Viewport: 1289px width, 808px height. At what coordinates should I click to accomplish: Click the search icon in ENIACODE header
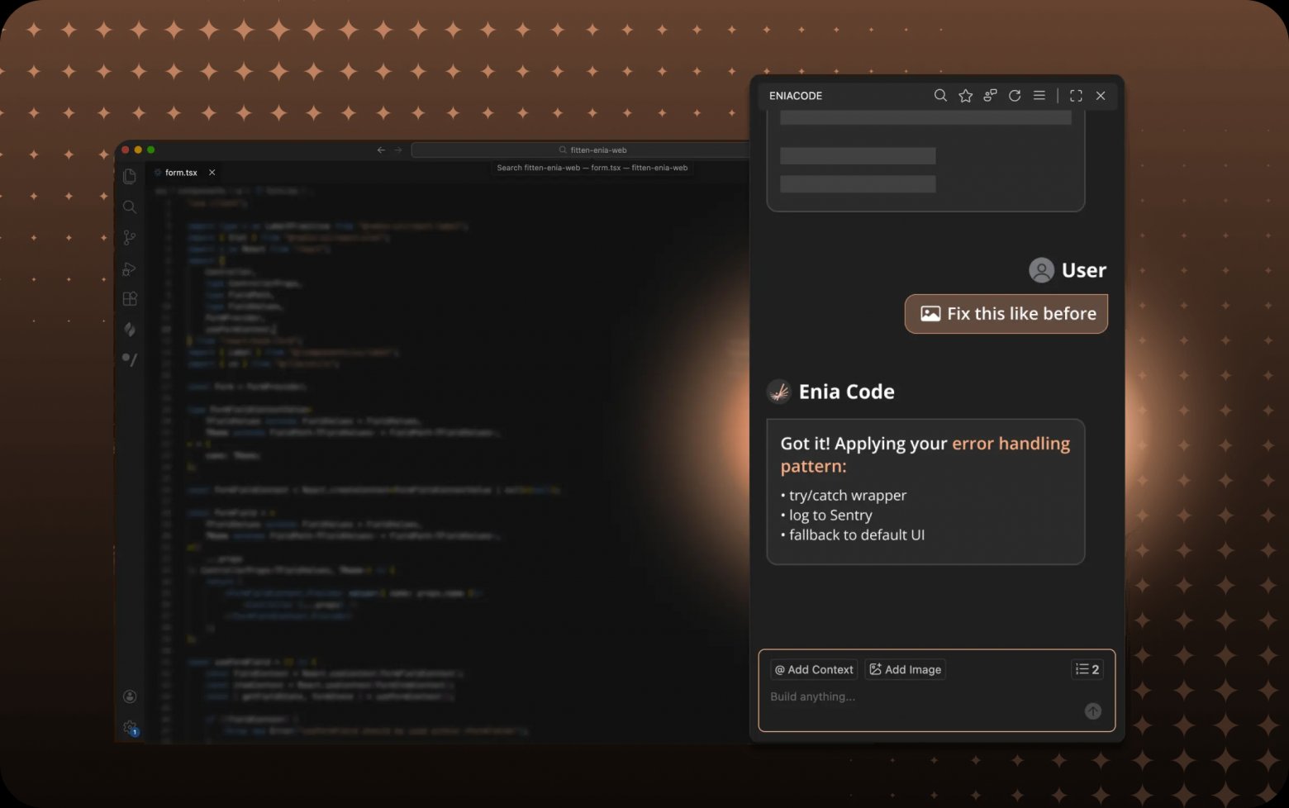pyautogui.click(x=940, y=96)
